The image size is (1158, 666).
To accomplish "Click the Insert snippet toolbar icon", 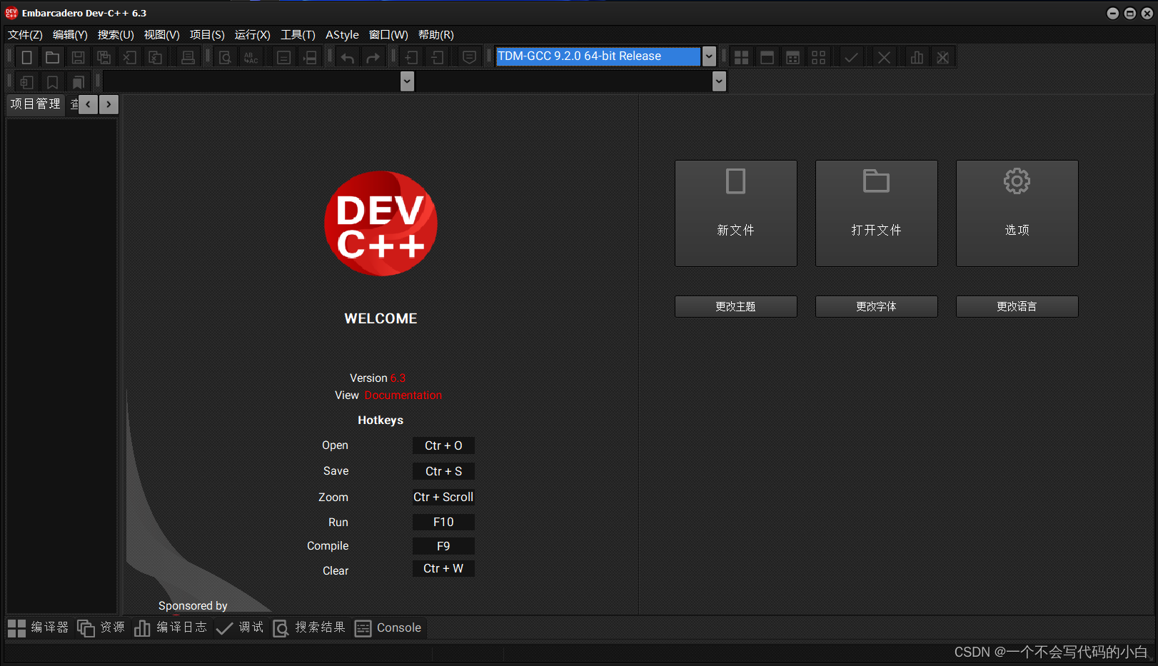I will pyautogui.click(x=26, y=83).
